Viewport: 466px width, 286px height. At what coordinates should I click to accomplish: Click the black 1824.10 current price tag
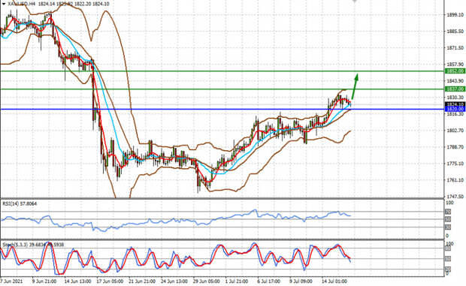coord(455,104)
